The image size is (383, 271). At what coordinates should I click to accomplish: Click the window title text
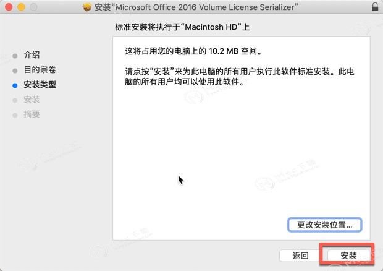(x=196, y=7)
